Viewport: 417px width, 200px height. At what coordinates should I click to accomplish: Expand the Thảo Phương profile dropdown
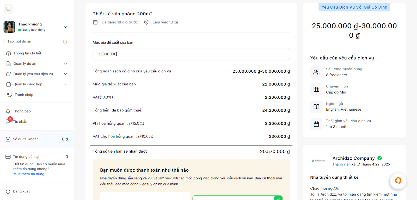65,27
